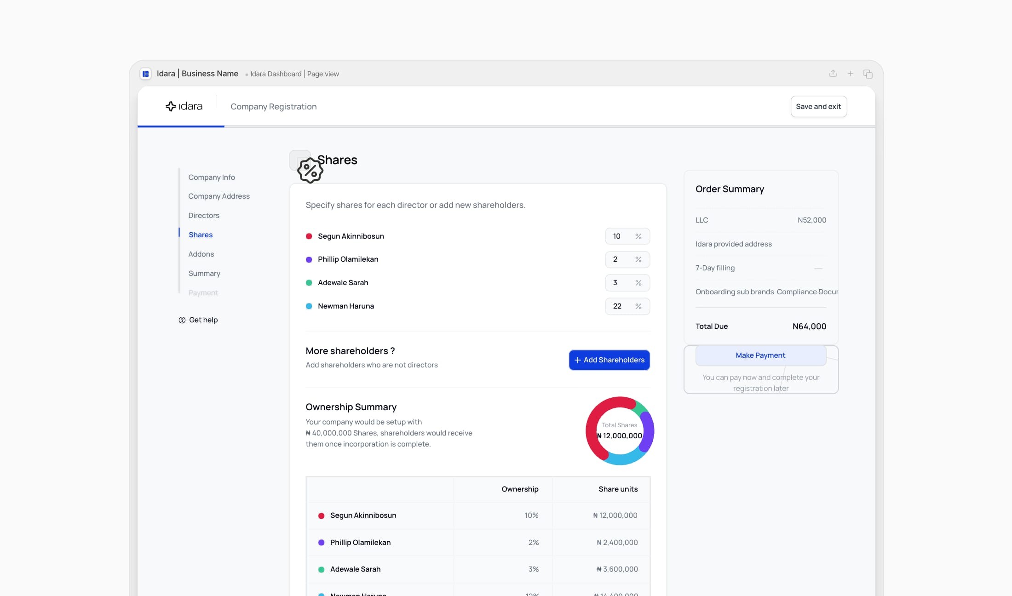This screenshot has width=1012, height=596.
Task: Click the ownership donut chart
Action: pyautogui.click(x=620, y=431)
